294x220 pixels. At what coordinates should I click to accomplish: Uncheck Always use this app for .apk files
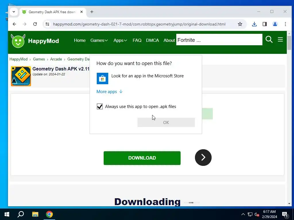pos(100,107)
